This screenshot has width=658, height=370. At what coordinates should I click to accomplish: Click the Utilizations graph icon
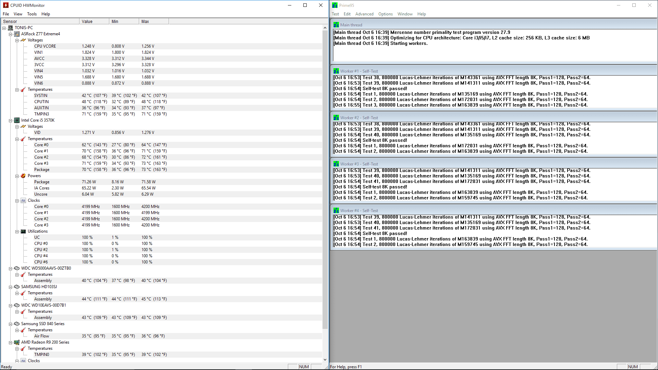pyautogui.click(x=23, y=231)
